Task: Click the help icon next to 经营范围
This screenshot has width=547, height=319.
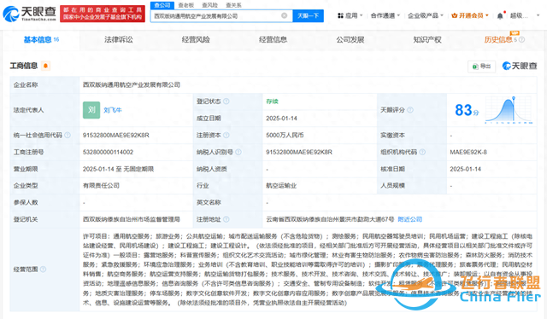Action: tap(43, 270)
